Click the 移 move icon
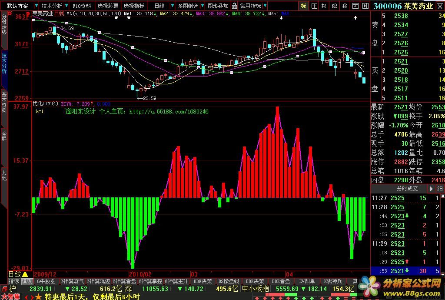Image resolution: width=445 pixels, height=300 pixels. click(x=345, y=6)
